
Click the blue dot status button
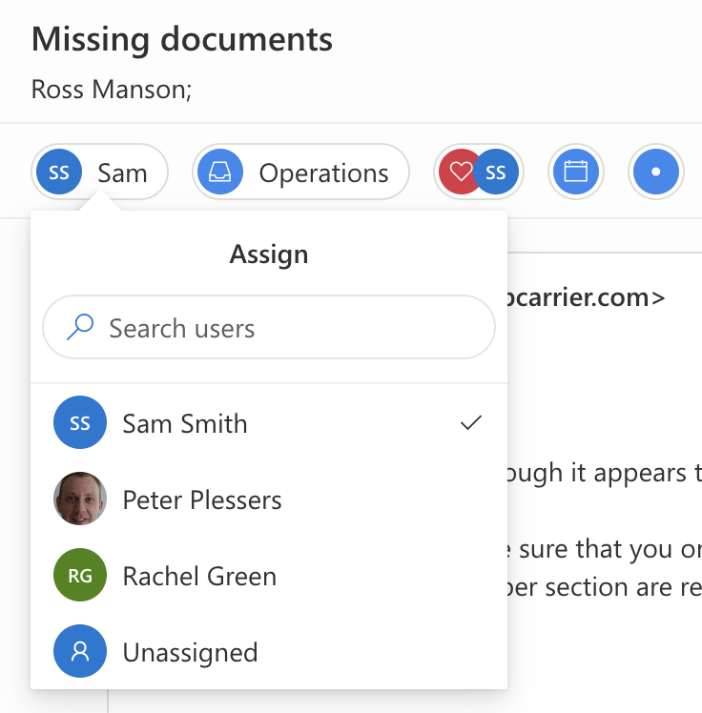[655, 172]
